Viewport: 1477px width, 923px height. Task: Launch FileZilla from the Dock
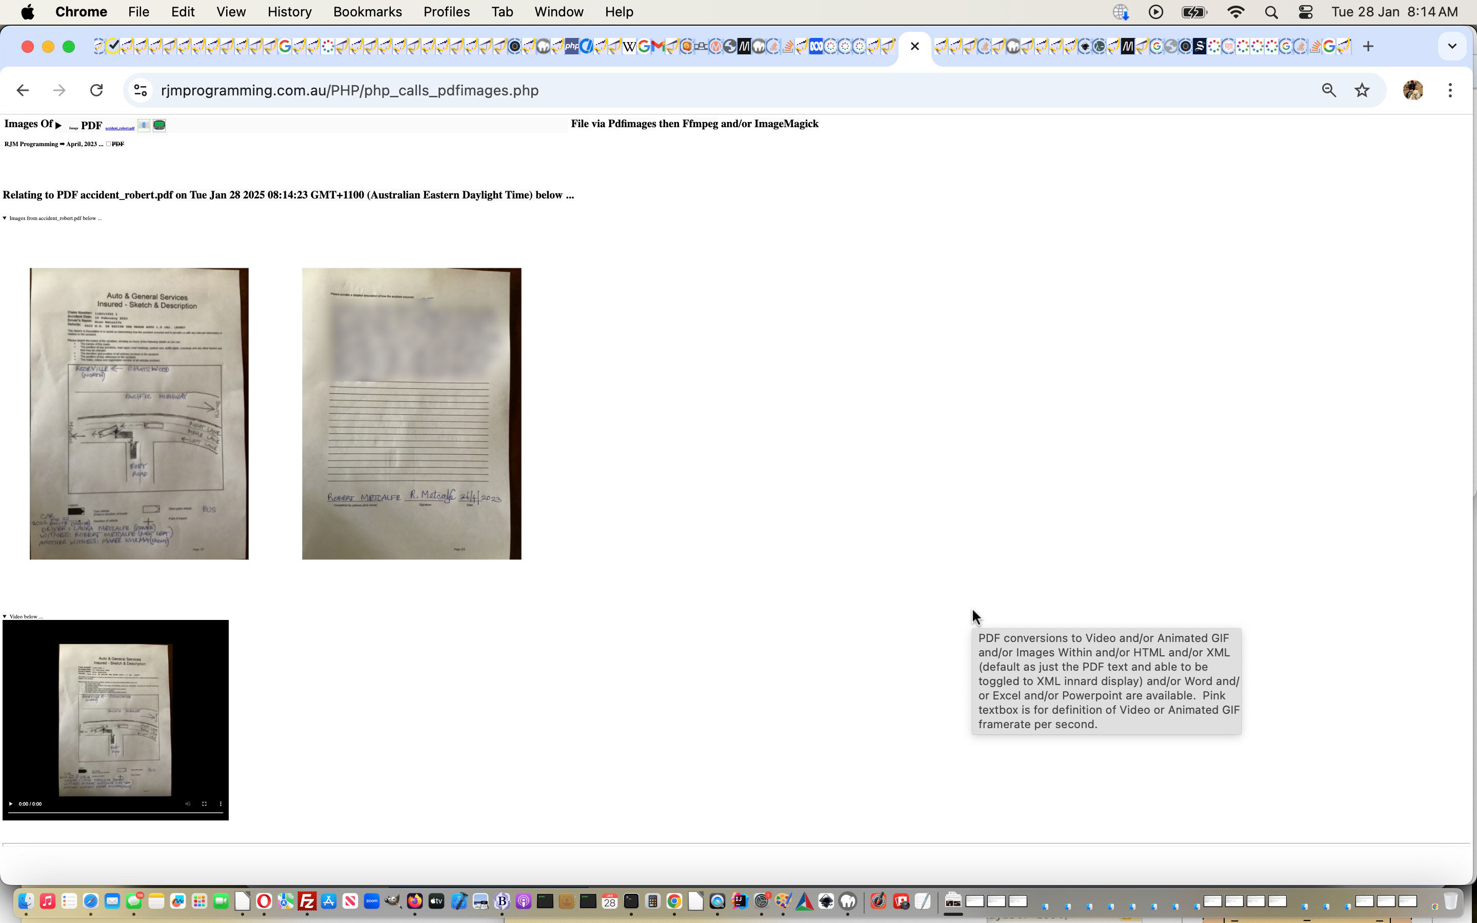click(x=307, y=901)
